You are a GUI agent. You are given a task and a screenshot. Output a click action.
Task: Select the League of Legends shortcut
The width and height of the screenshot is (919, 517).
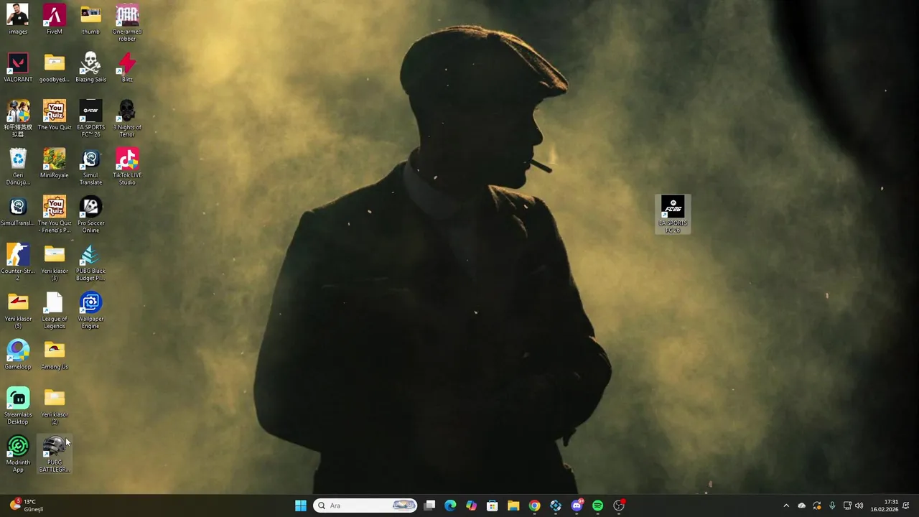[55, 311]
